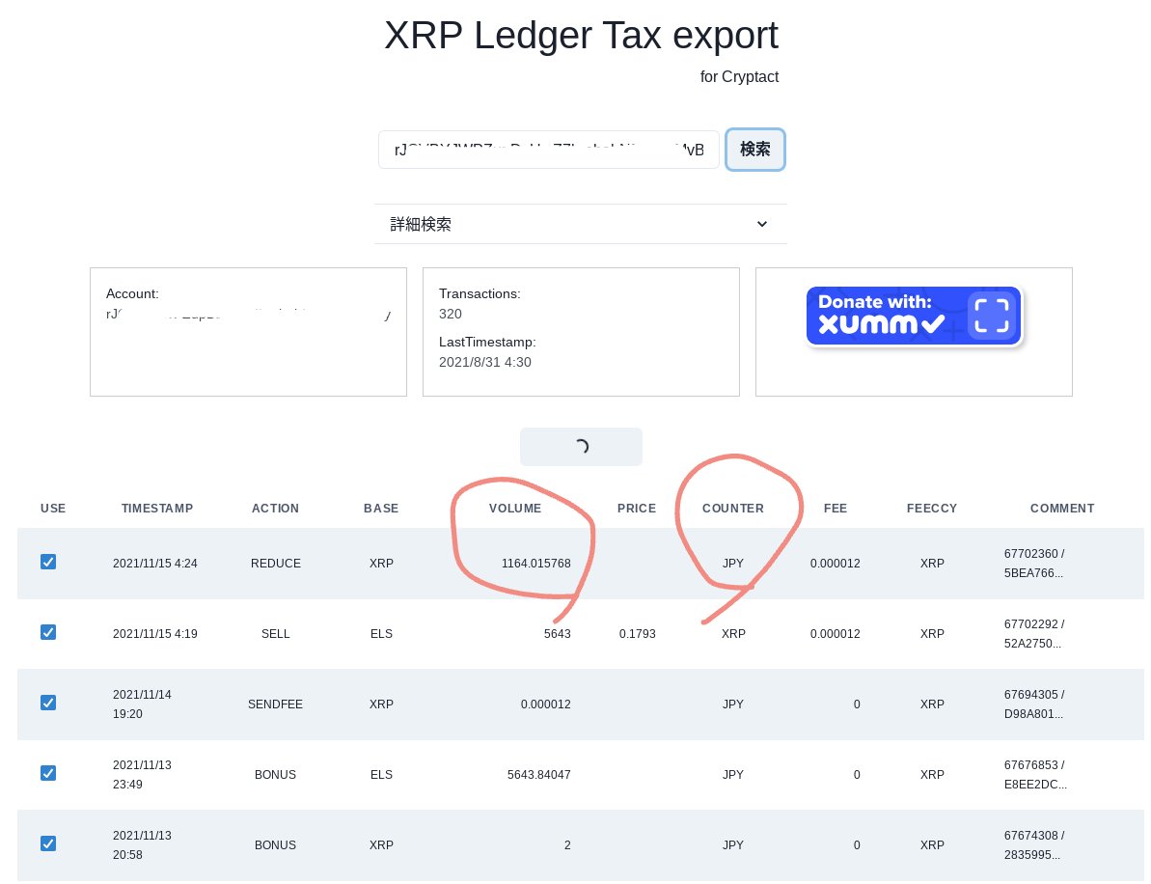
Task: Click the FEECCY column header
Action: (x=932, y=508)
